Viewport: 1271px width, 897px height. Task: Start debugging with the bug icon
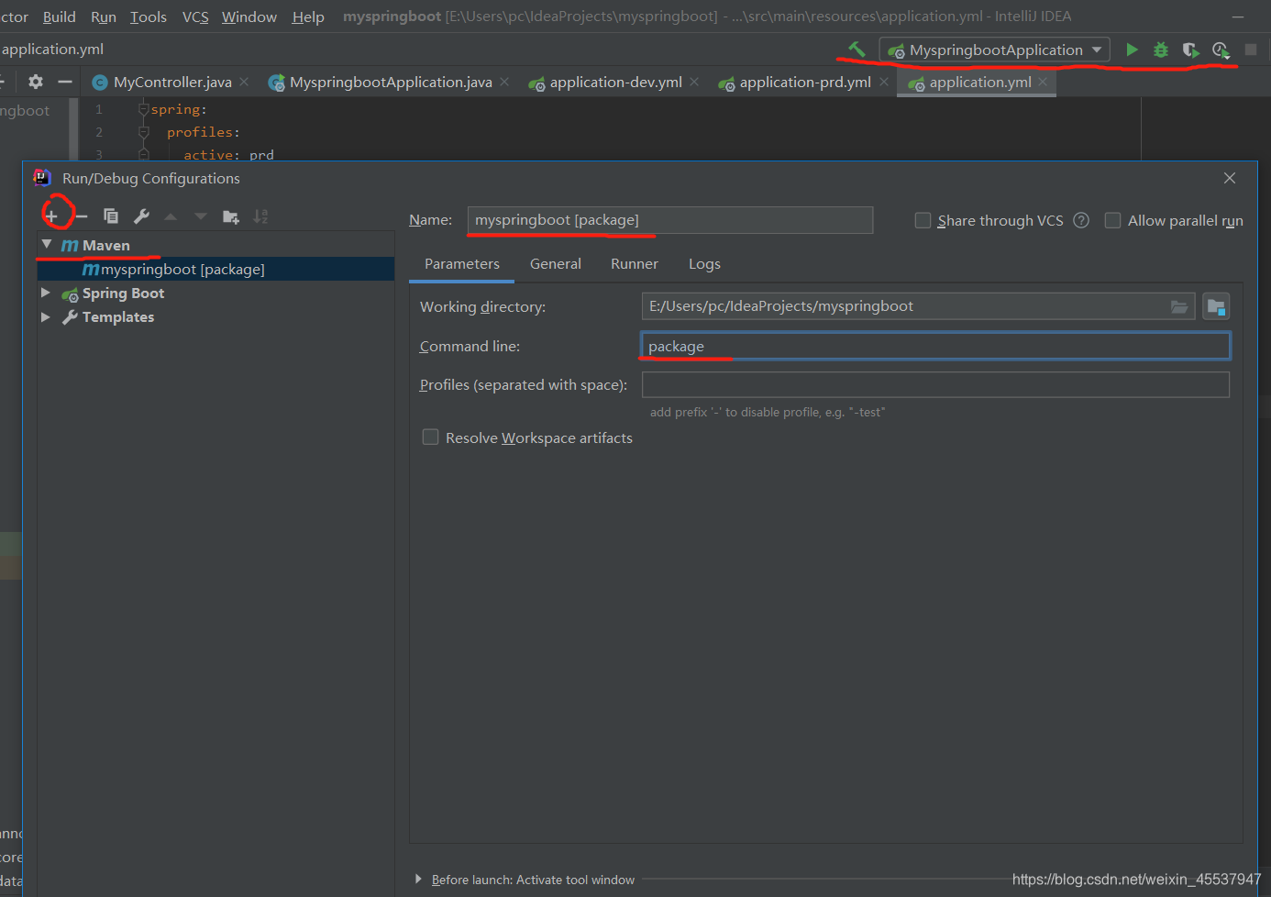tap(1161, 50)
